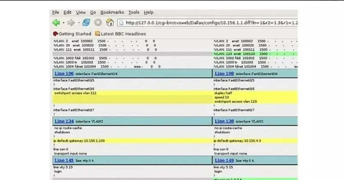Click right 'VLAN: 1004 fdnet 101004' row
Screen dimensions: 344x180
coord(255,66)
